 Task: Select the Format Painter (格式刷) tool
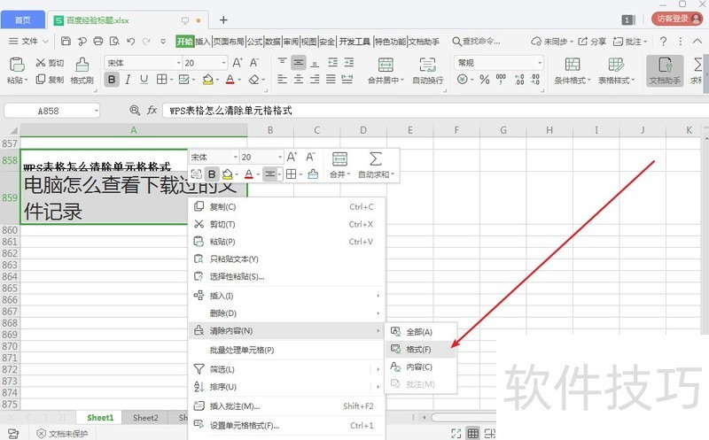tap(82, 71)
